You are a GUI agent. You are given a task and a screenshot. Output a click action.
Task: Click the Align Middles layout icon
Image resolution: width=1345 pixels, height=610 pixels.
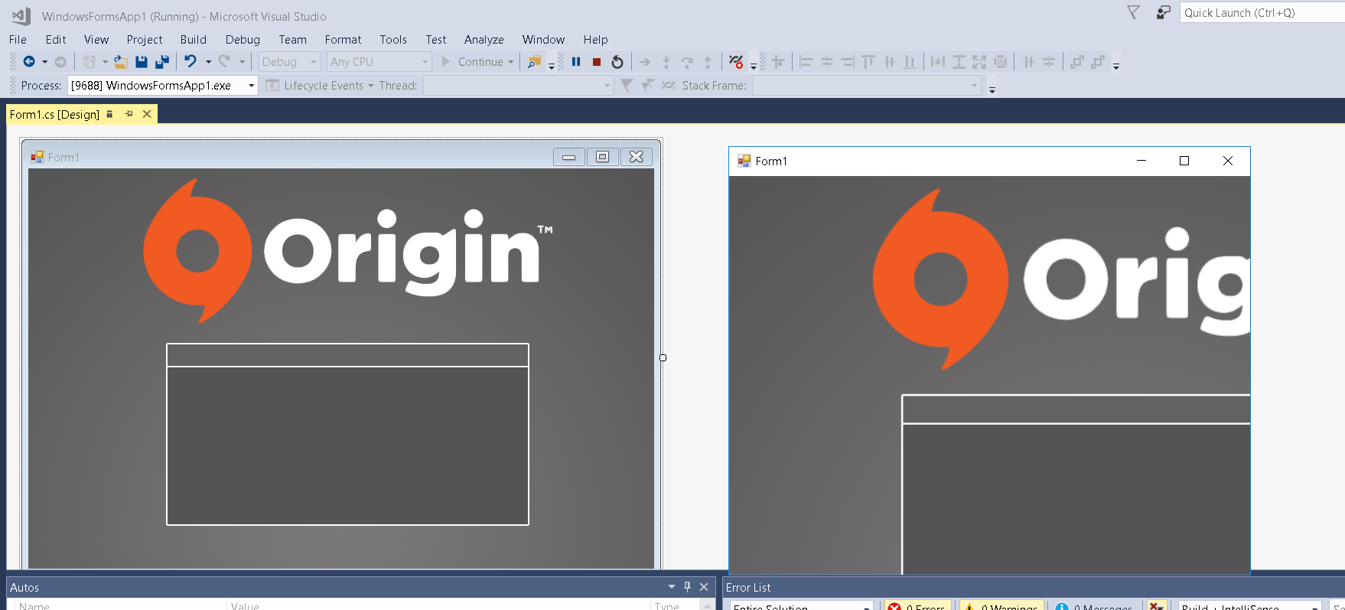(889, 62)
